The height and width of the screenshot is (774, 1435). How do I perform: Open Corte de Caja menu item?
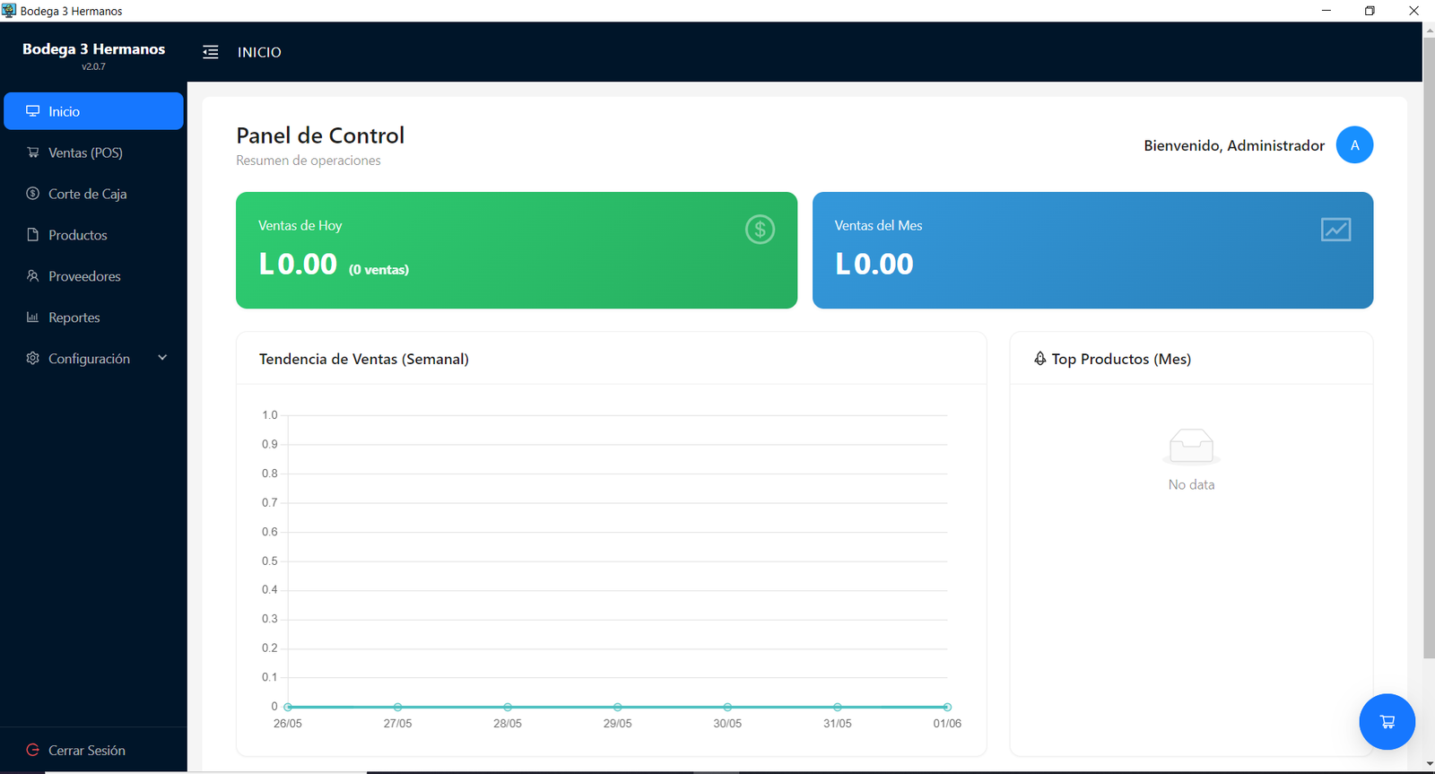tap(93, 194)
